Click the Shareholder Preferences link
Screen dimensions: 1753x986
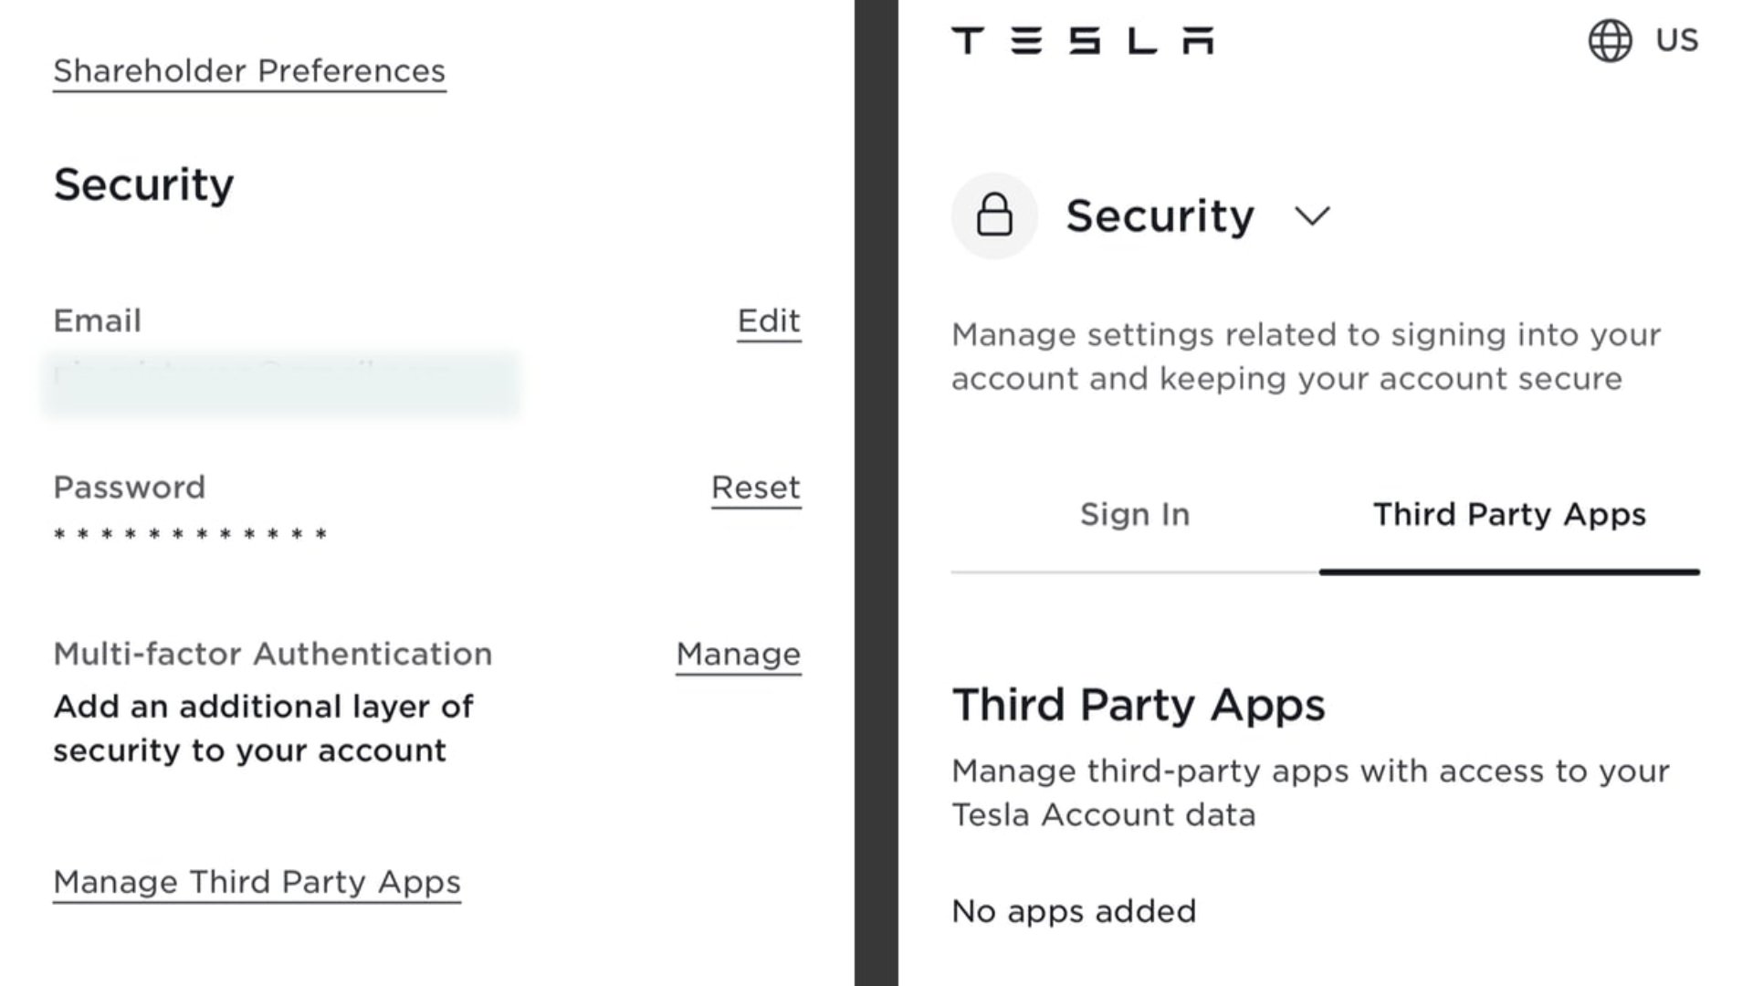(249, 69)
